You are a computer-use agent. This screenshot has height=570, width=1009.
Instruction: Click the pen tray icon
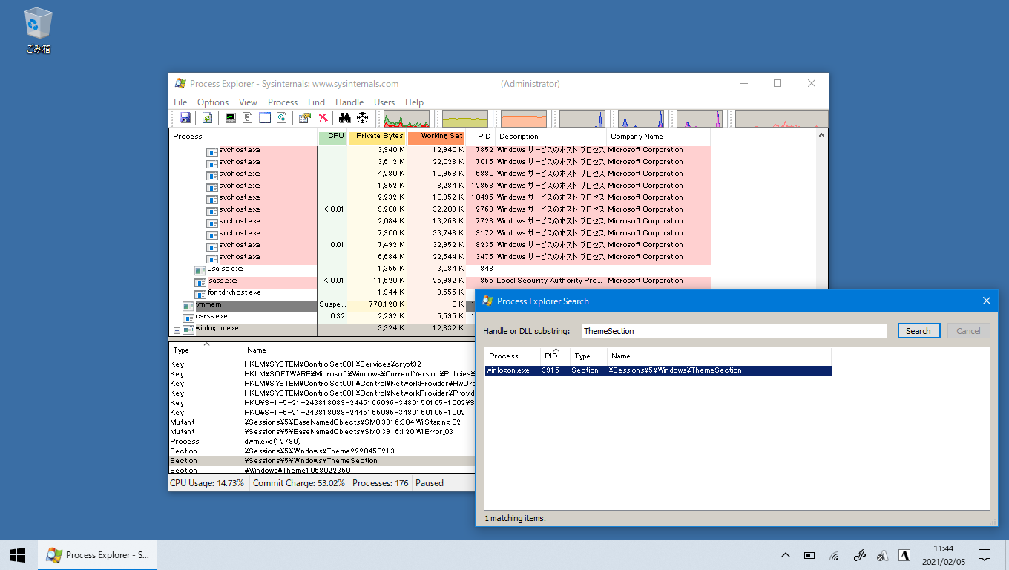(x=860, y=555)
